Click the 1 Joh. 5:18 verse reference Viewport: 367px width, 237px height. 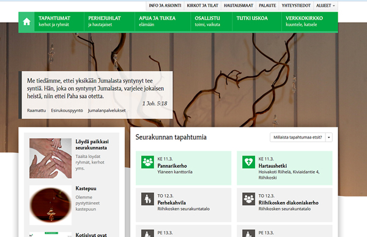pos(155,103)
